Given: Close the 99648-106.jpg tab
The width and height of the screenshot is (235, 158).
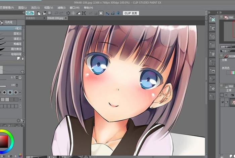Looking at the screenshot, I should point(66,18).
